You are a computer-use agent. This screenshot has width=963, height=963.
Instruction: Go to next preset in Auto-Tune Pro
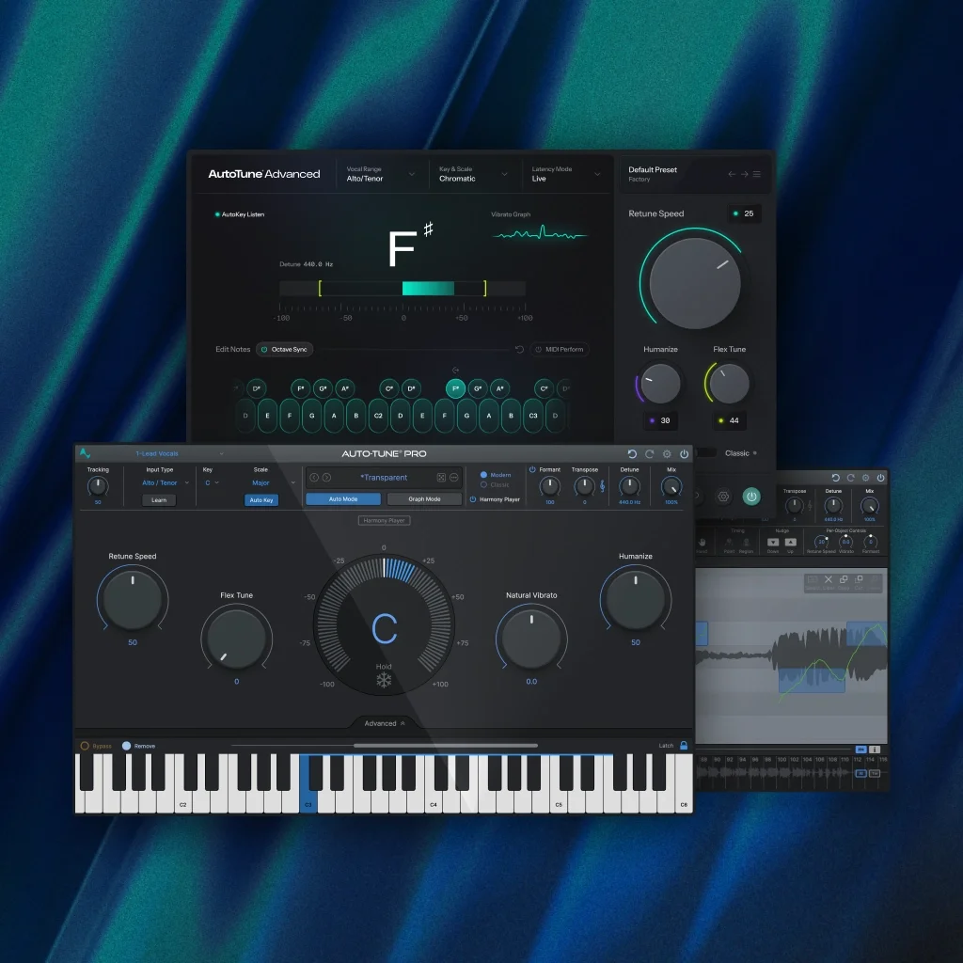point(326,477)
